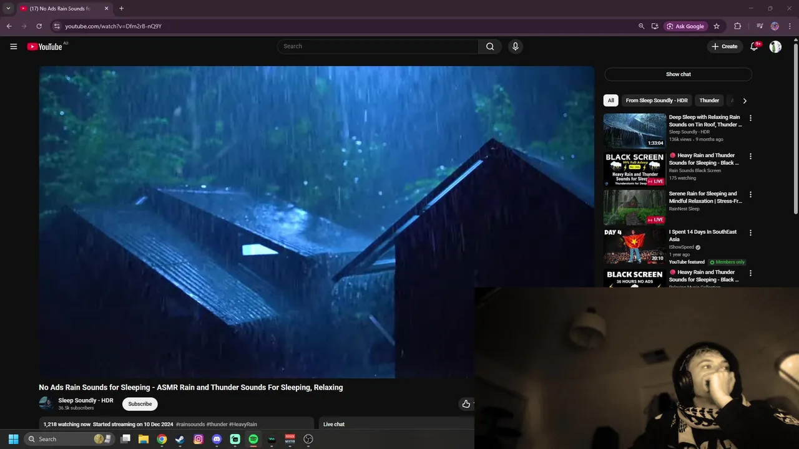Open the #thunder hashtag link
The height and width of the screenshot is (449, 799).
(x=217, y=424)
